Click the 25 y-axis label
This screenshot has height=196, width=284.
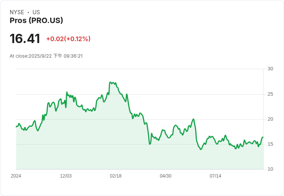click(270, 94)
